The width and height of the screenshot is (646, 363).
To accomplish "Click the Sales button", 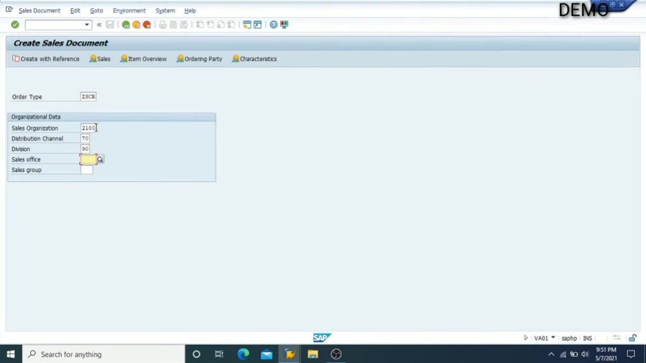I will [x=100, y=59].
